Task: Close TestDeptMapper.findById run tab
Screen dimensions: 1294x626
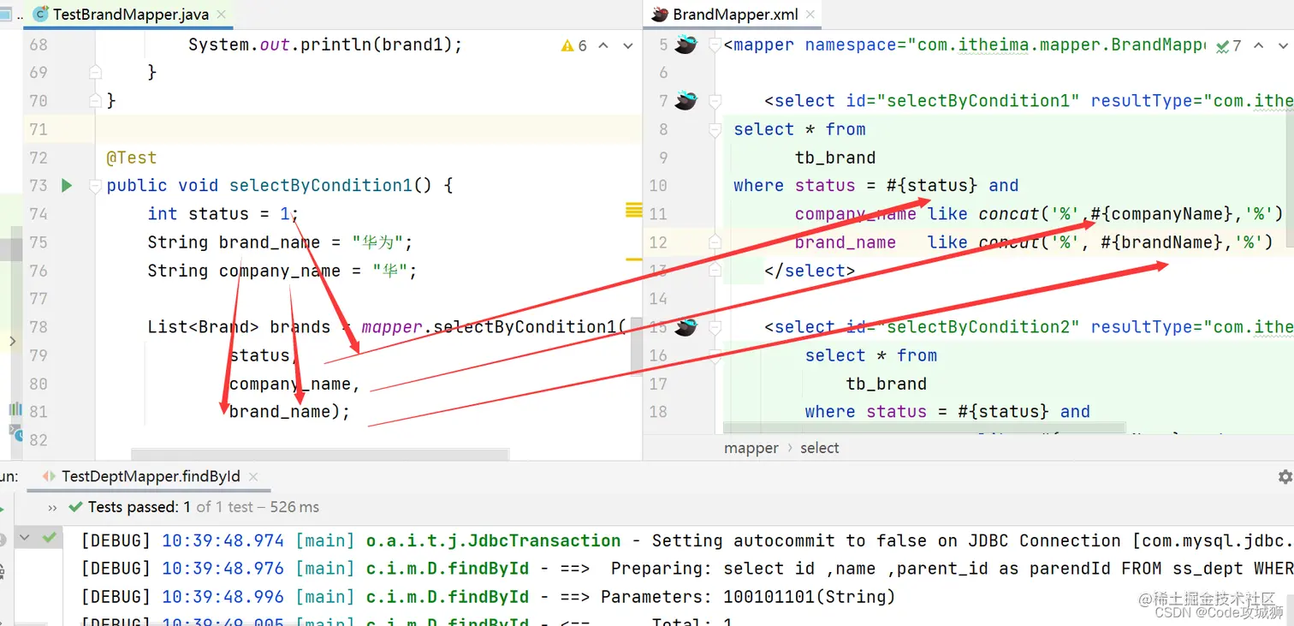Action: (x=254, y=476)
